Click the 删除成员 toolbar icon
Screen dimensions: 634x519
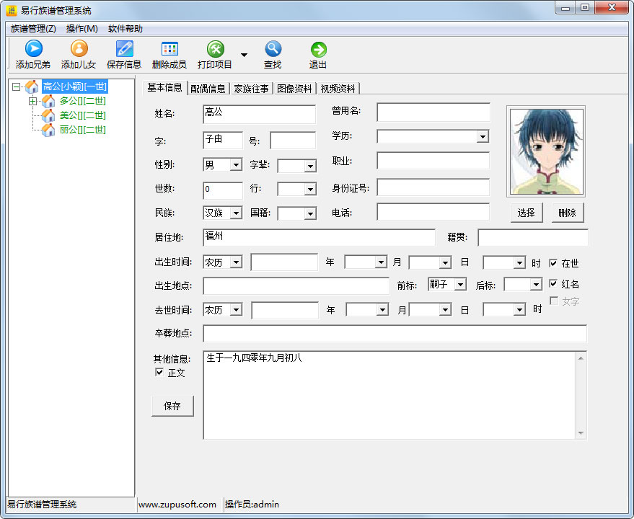pyautogui.click(x=169, y=48)
